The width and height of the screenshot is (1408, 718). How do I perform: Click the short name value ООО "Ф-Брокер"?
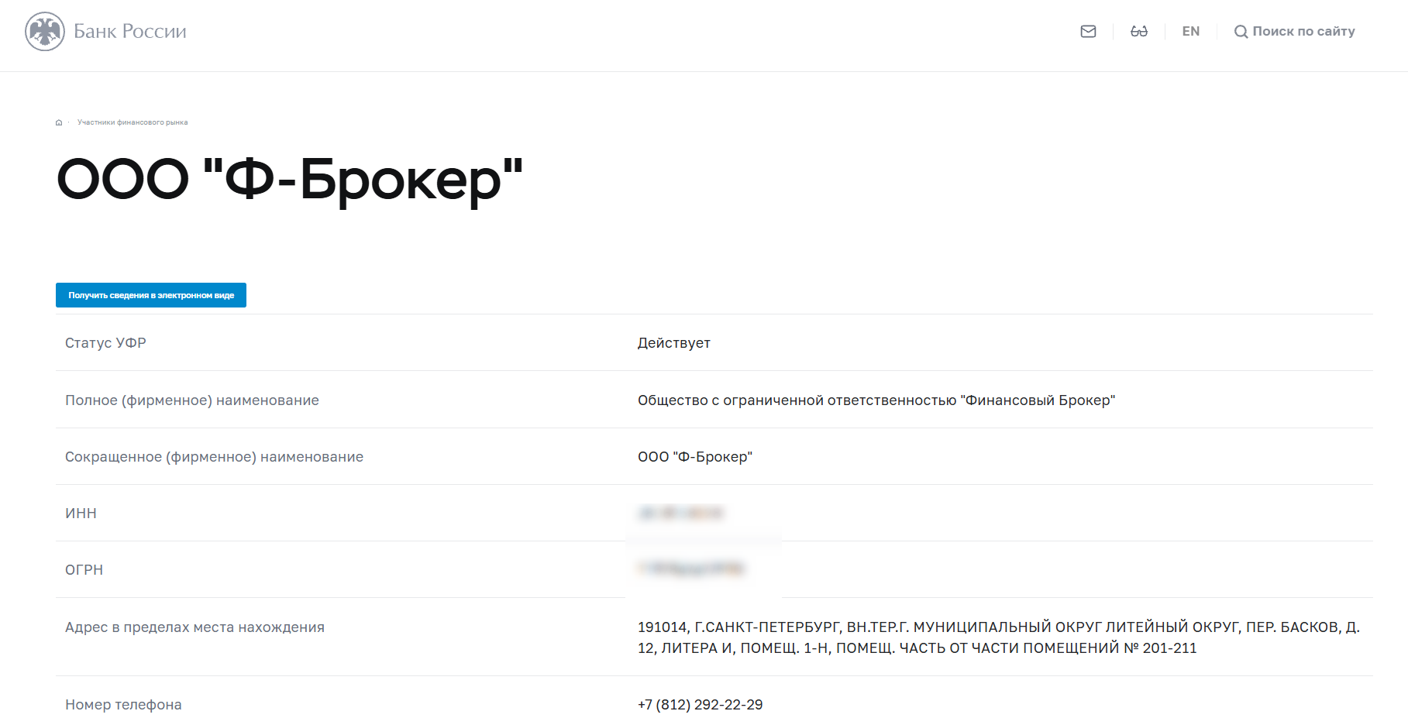[695, 457]
